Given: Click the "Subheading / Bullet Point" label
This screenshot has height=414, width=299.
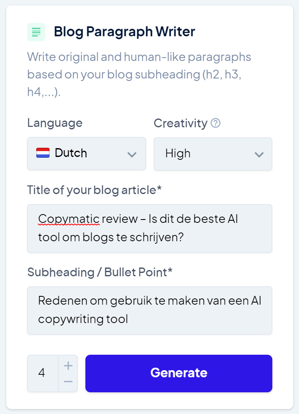Looking at the screenshot, I should pyautogui.click(x=100, y=272).
